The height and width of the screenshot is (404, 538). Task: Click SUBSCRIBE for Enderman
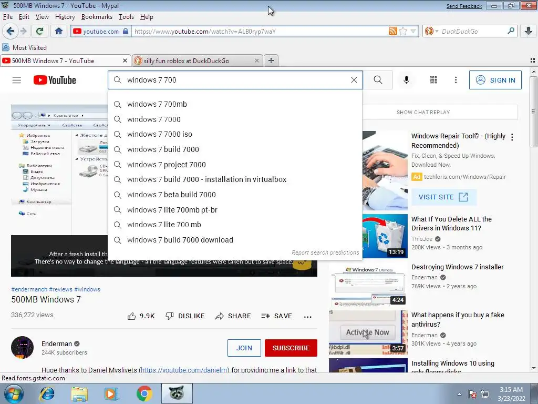pos(291,348)
